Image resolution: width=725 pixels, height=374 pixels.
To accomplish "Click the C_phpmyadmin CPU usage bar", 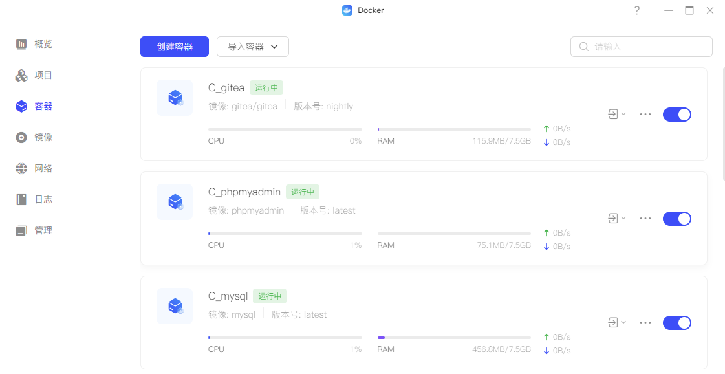I will (285, 234).
